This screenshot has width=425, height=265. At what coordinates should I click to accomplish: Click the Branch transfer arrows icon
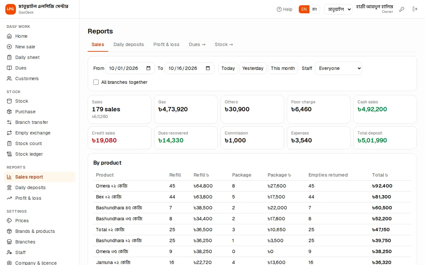[x=9, y=122]
